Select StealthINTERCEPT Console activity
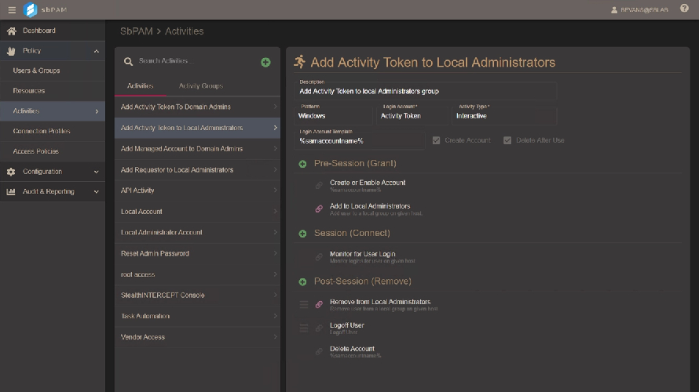This screenshot has height=392, width=699. pyautogui.click(x=197, y=296)
